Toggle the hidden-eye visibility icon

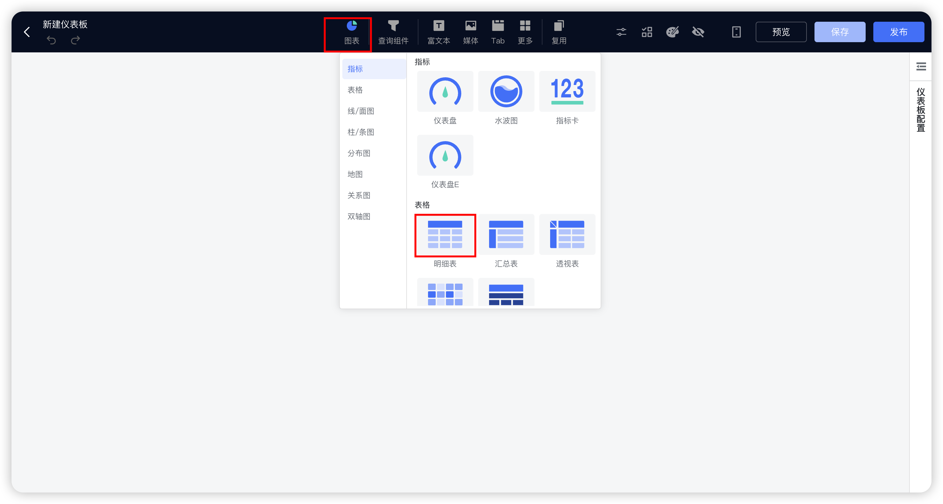click(x=698, y=32)
